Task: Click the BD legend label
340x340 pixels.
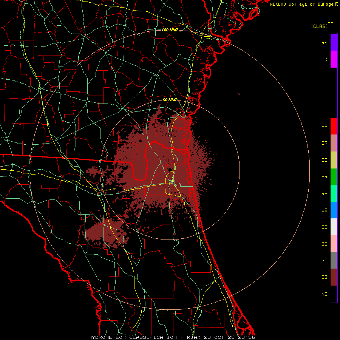Action: [x=324, y=160]
